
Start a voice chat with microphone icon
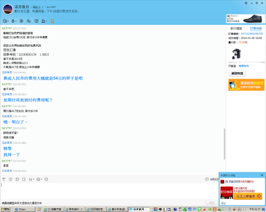pyautogui.click(x=13, y=21)
